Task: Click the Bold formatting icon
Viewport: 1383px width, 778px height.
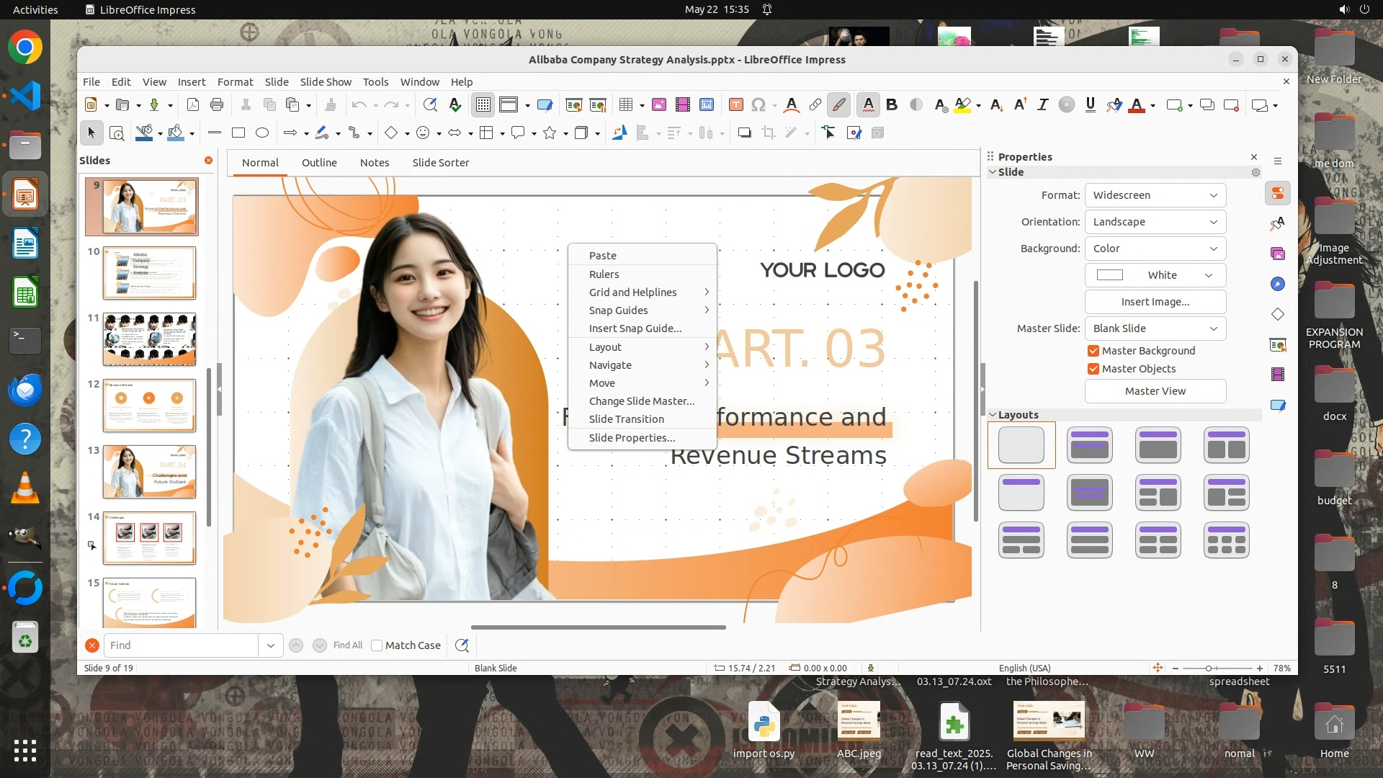Action: coord(892,105)
